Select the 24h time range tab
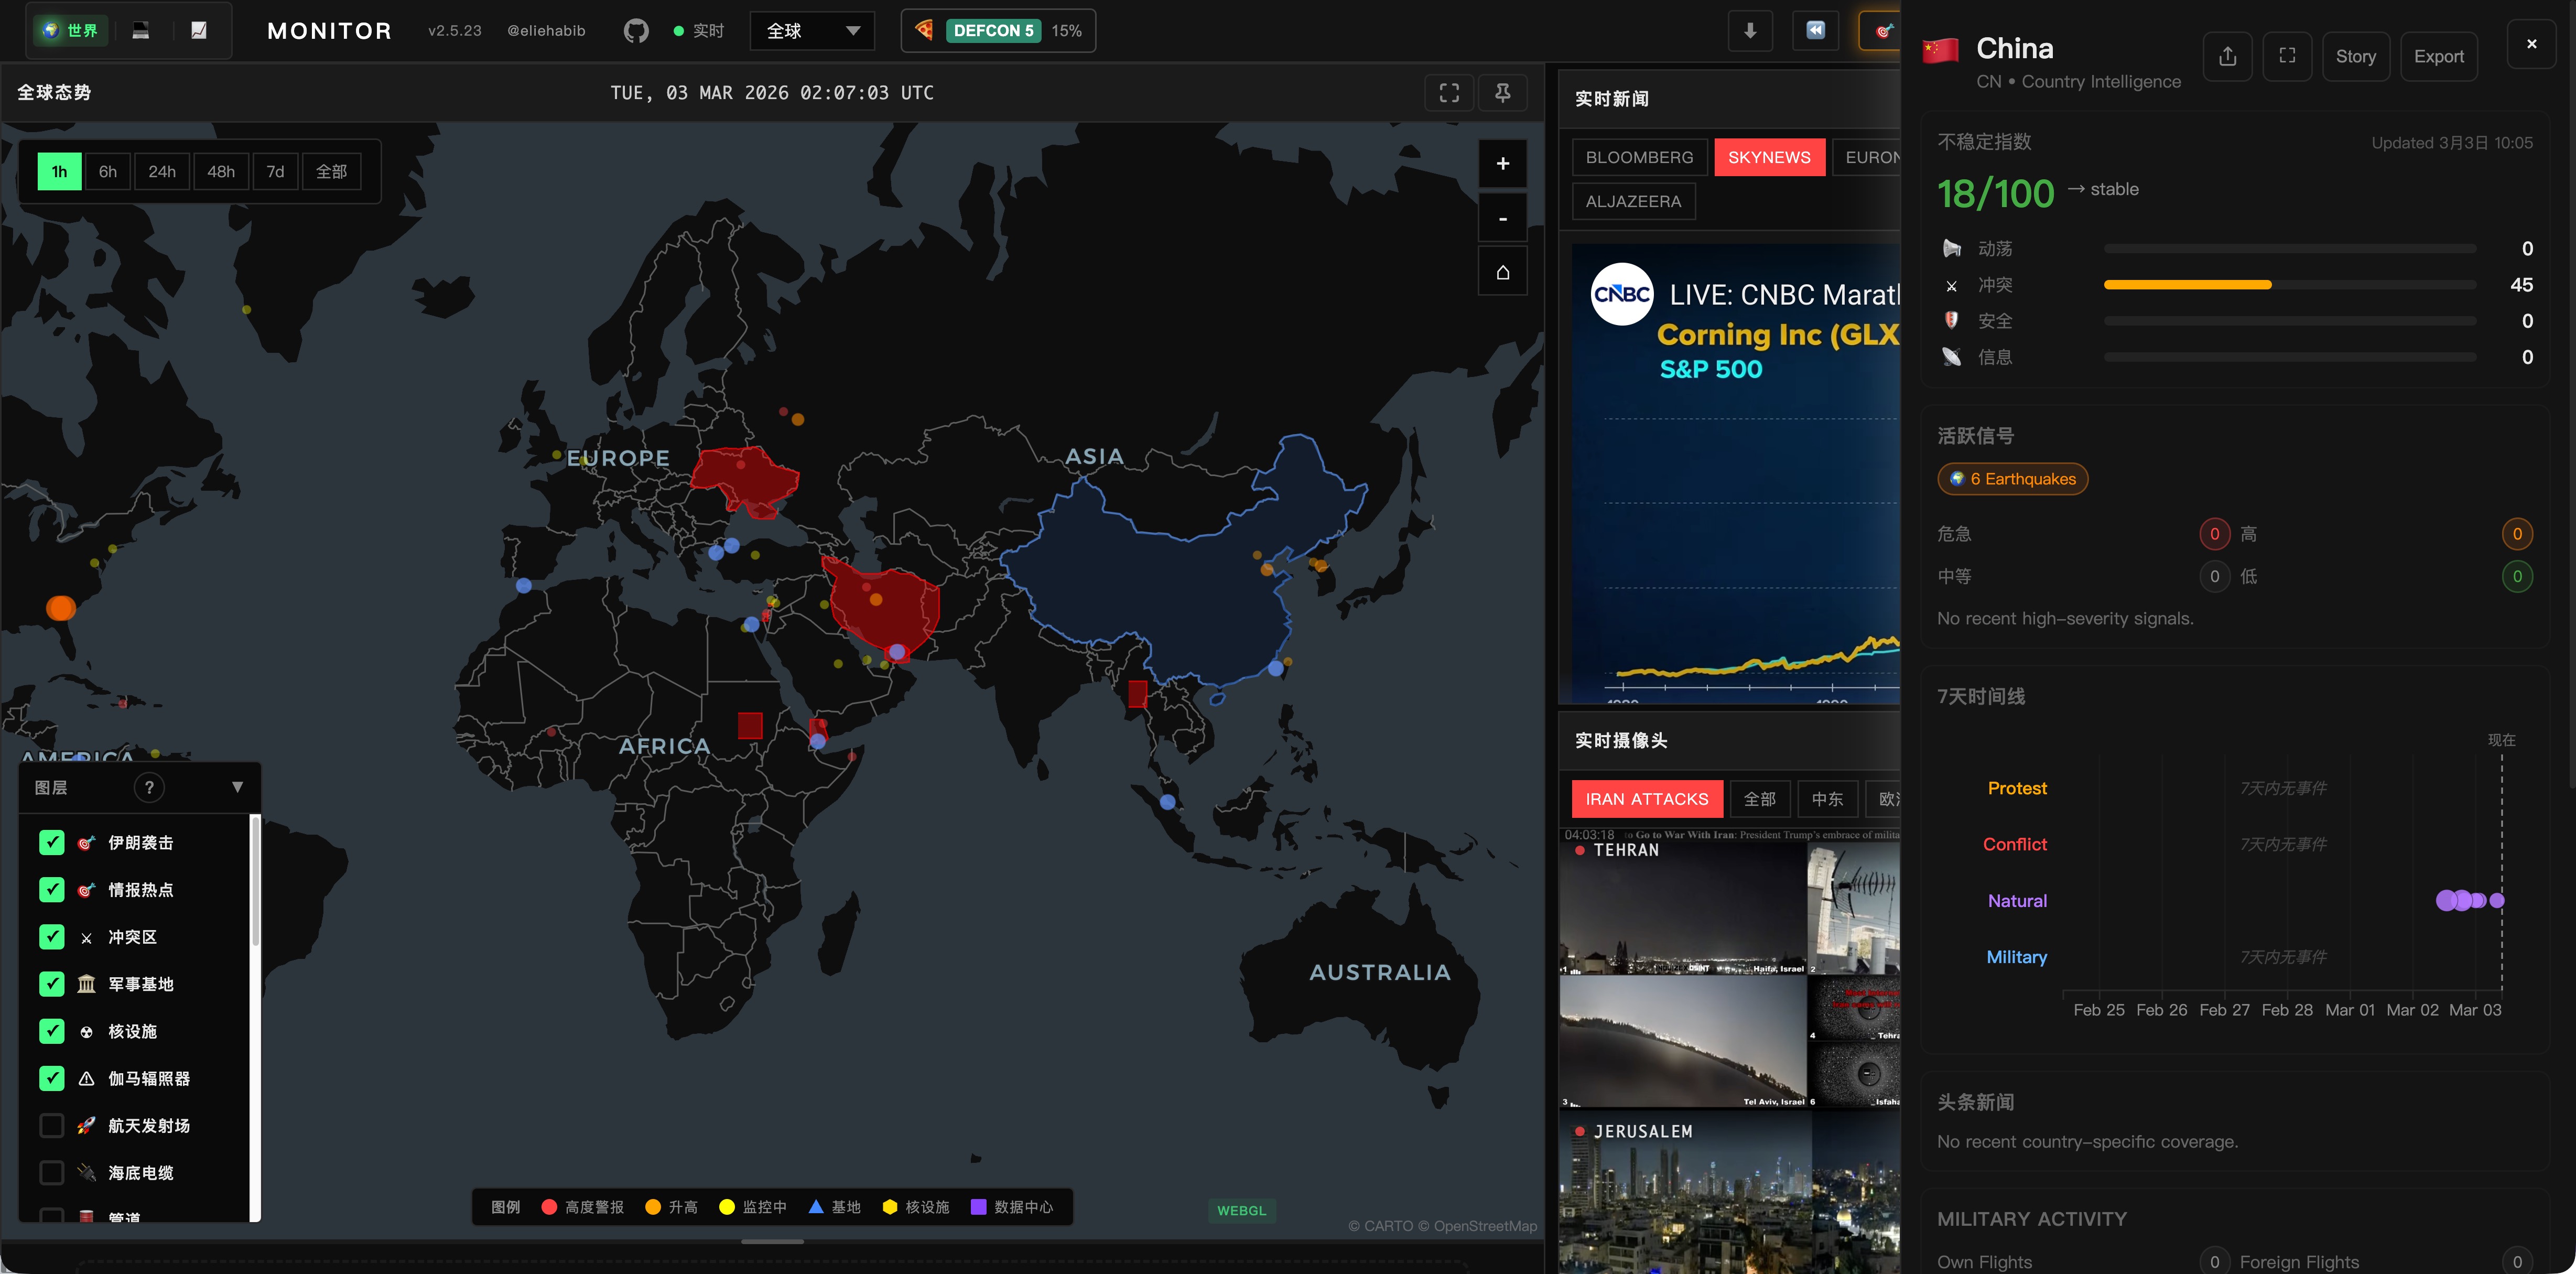Image resolution: width=2576 pixels, height=1274 pixels. (162, 172)
